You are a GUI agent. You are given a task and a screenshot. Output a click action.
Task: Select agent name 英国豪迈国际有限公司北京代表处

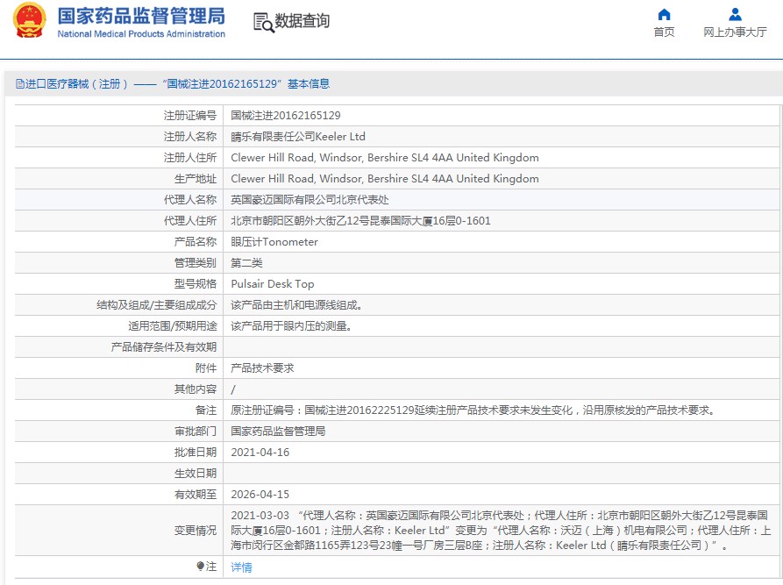point(310,200)
